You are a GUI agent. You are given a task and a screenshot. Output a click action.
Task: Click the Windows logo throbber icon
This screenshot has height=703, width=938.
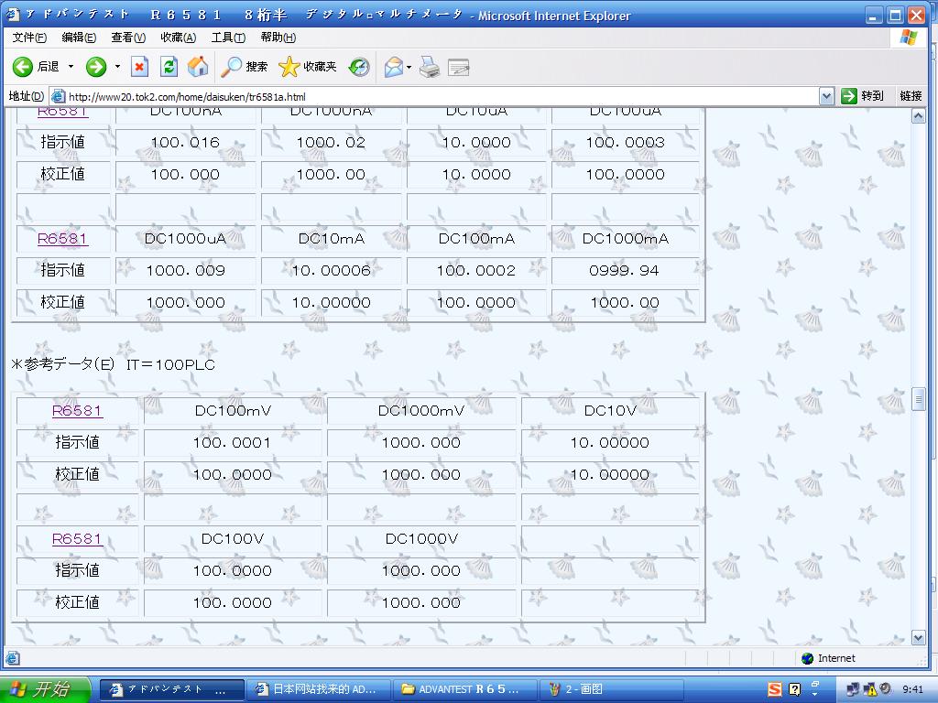pyautogui.click(x=909, y=38)
